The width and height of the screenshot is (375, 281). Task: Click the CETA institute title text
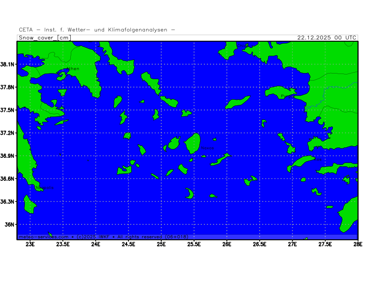click(x=97, y=30)
